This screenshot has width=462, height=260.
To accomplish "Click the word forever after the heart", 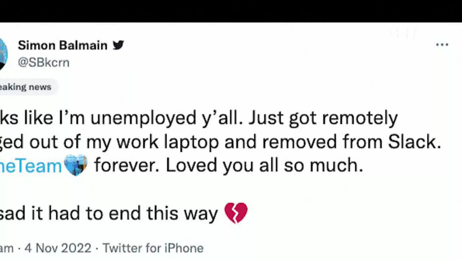I will 127,165.
